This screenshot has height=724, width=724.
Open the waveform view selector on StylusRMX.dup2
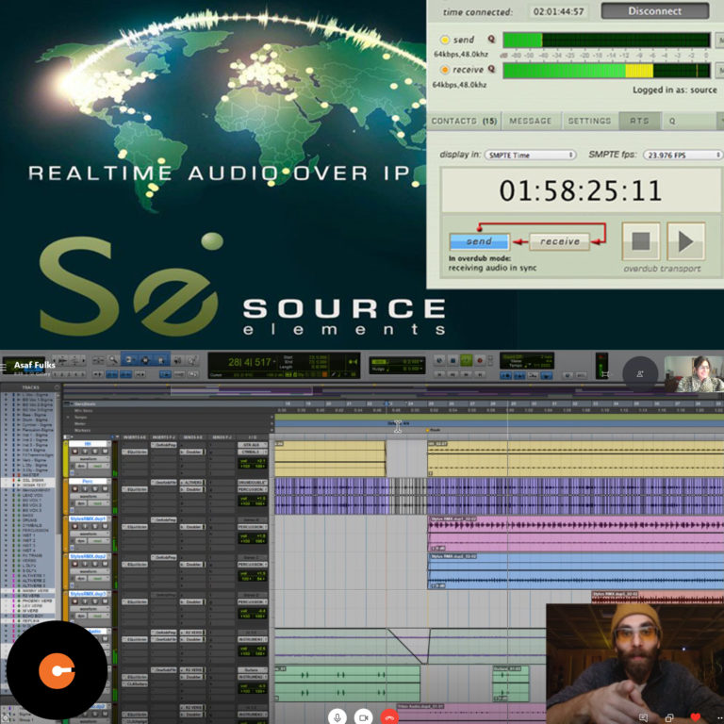pos(90,571)
